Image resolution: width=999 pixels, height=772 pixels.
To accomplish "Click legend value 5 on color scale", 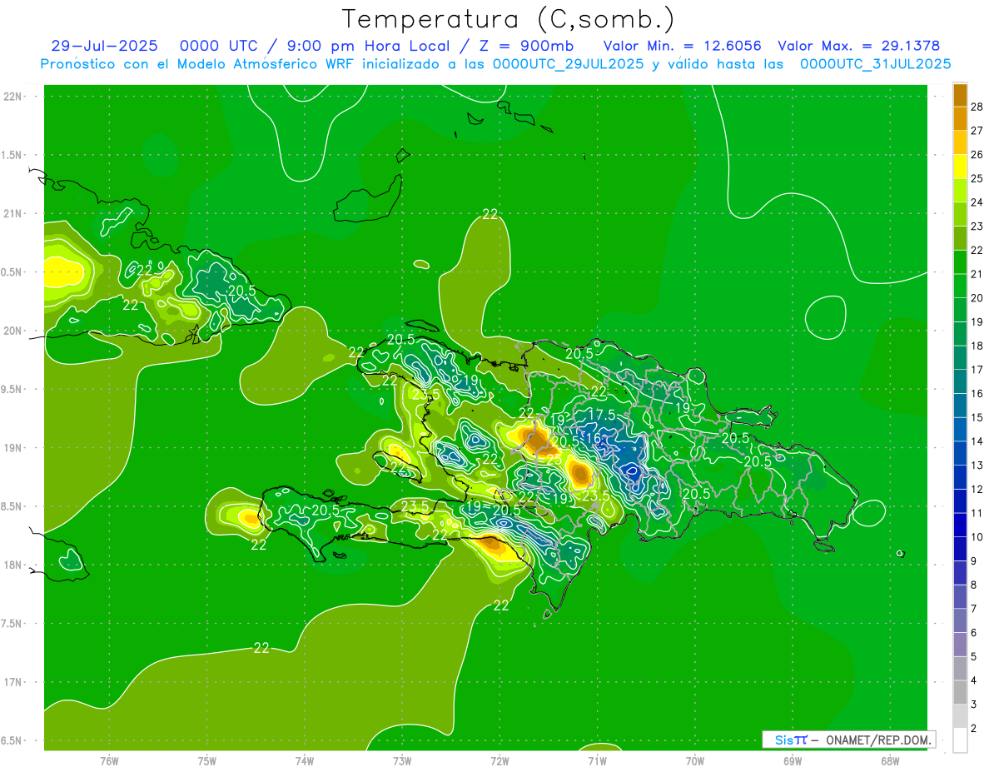I will point(974,657).
